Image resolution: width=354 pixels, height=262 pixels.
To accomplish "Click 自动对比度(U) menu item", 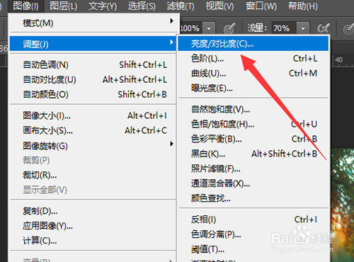I will [93, 79].
